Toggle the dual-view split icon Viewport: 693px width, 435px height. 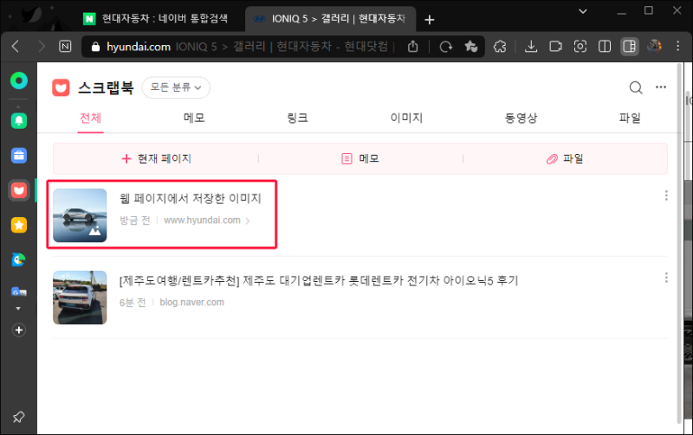[605, 47]
